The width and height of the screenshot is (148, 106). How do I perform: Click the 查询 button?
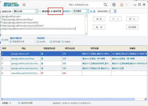pyautogui.click(x=99, y=19)
